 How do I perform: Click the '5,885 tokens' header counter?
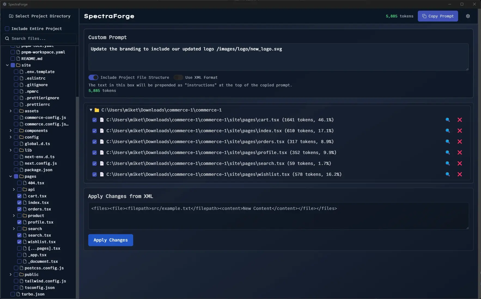click(400, 16)
